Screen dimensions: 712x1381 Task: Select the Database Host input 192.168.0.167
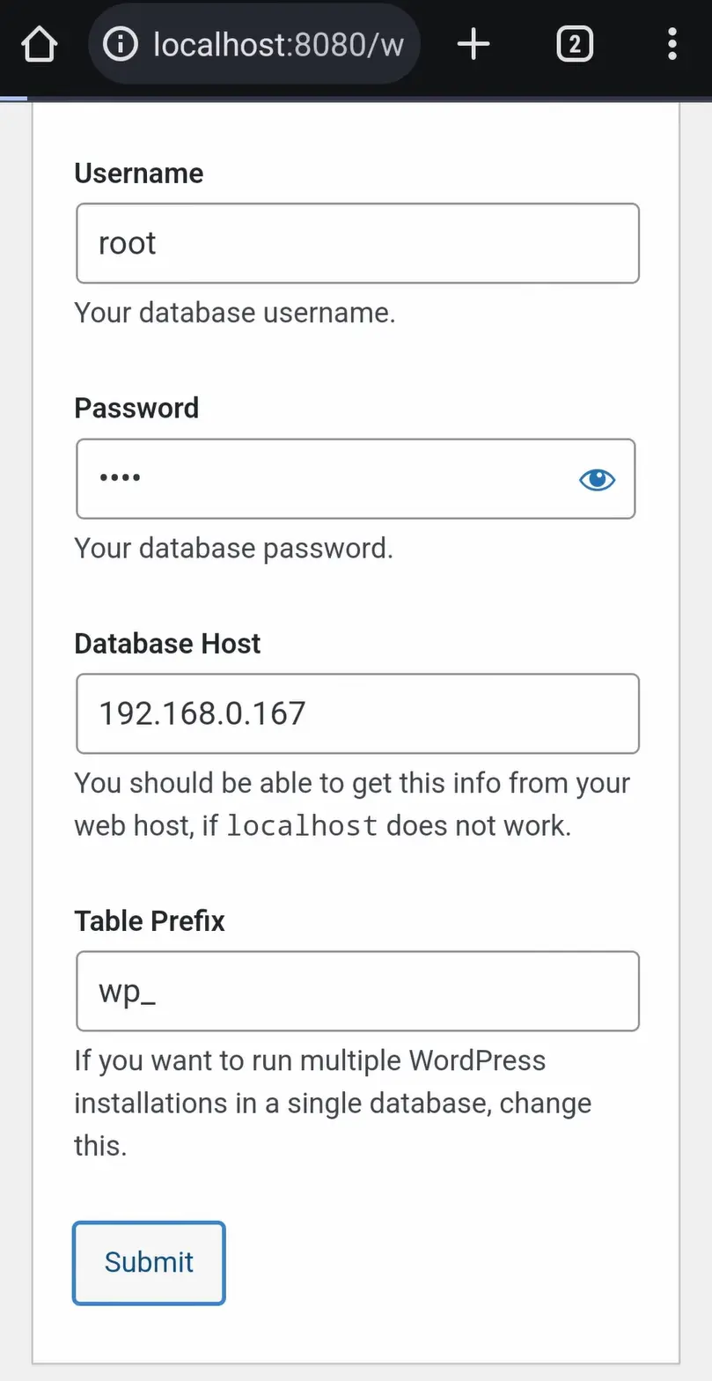click(357, 713)
